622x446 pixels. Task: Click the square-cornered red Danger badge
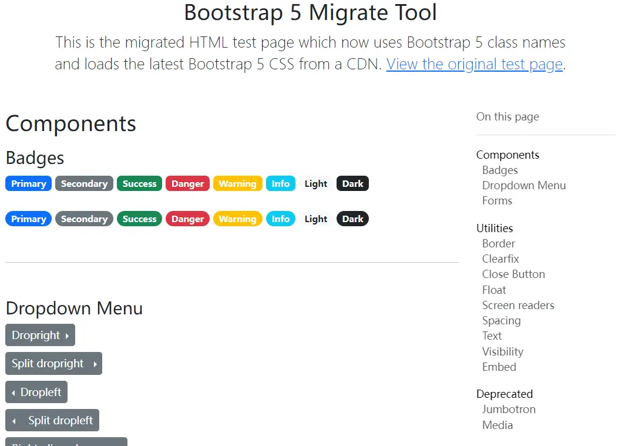coord(187,183)
